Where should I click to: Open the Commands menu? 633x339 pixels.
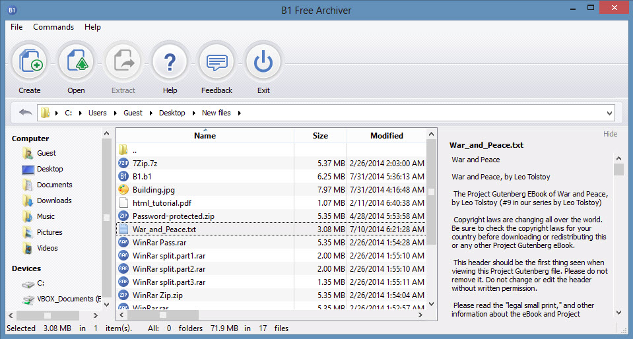click(53, 27)
